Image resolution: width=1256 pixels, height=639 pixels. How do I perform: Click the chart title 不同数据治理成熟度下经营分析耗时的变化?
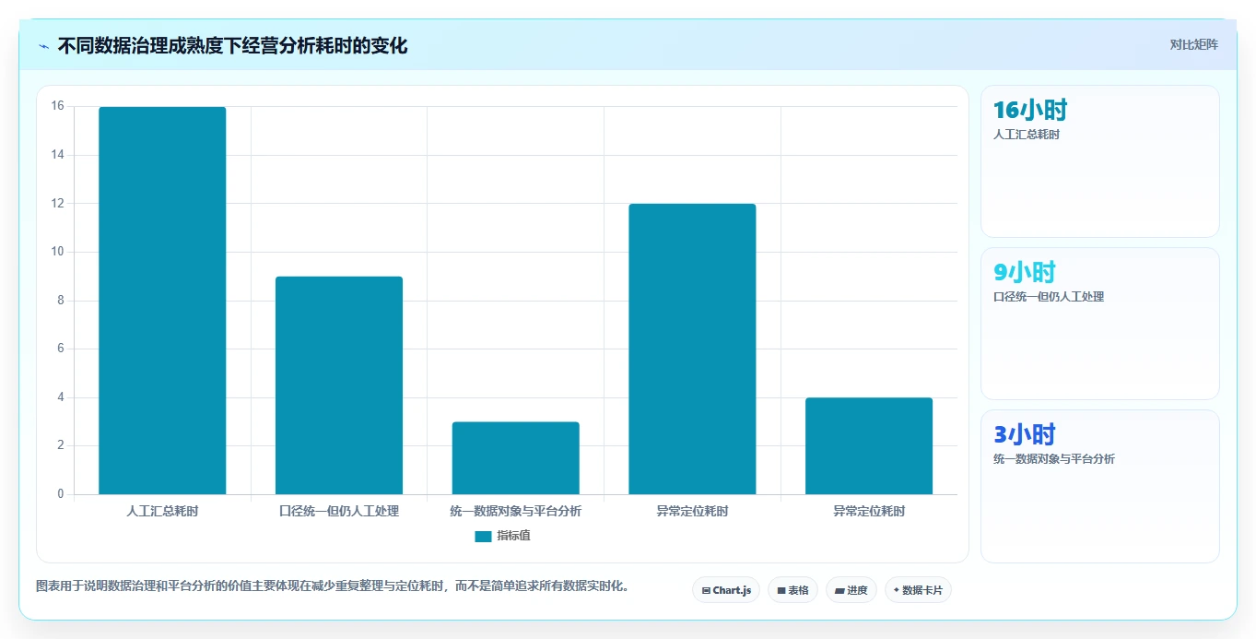(232, 45)
